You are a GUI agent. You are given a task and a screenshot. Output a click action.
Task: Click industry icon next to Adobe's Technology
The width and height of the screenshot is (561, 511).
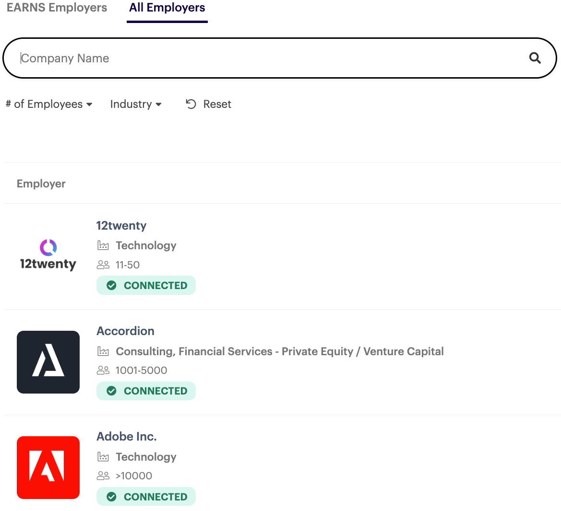pyautogui.click(x=103, y=457)
